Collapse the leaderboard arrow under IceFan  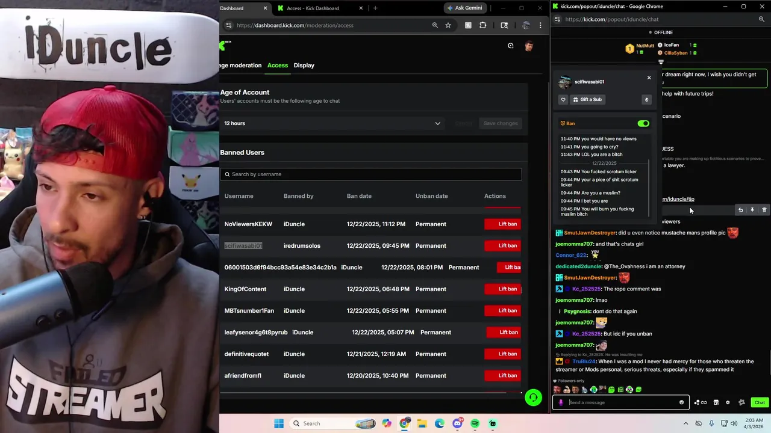(661, 62)
